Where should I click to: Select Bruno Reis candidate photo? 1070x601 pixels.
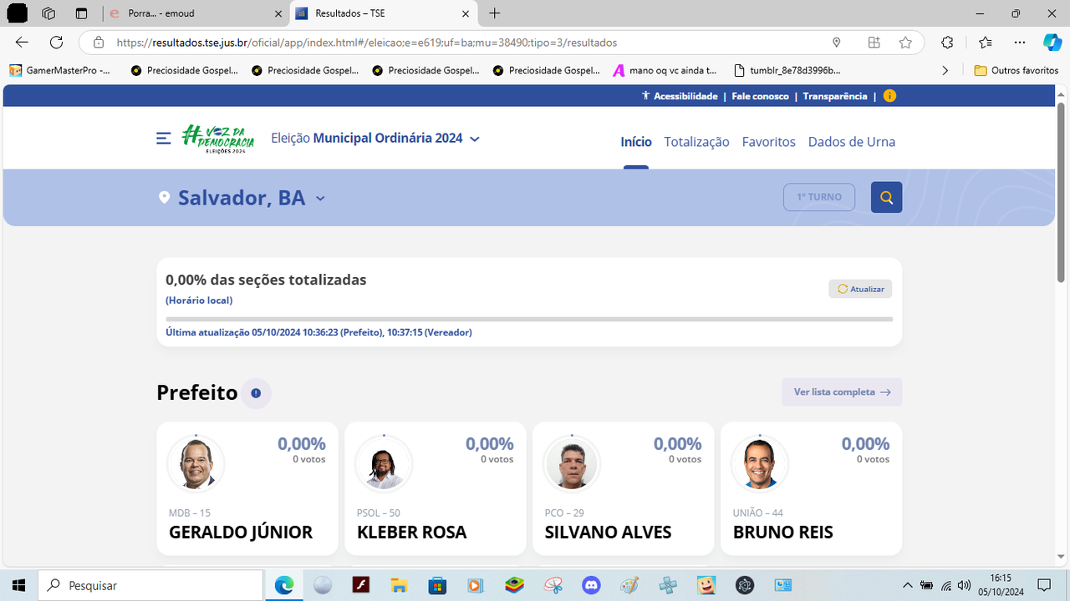pos(760,463)
